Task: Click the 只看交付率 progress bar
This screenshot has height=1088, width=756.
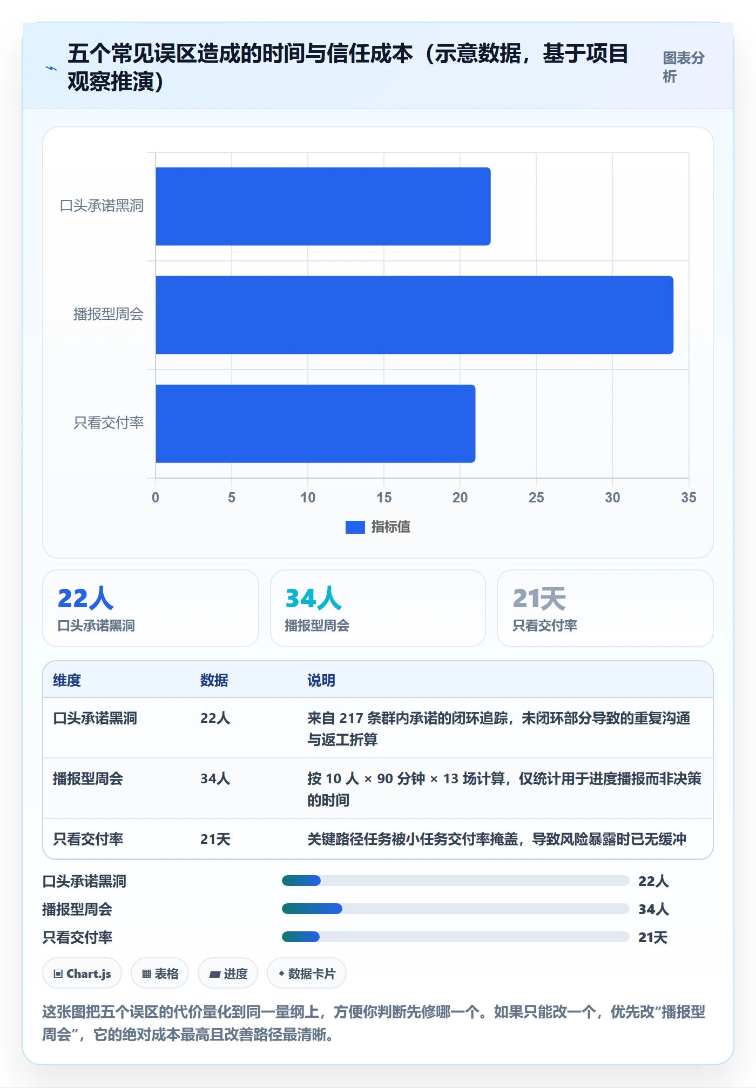Action: pos(456,937)
